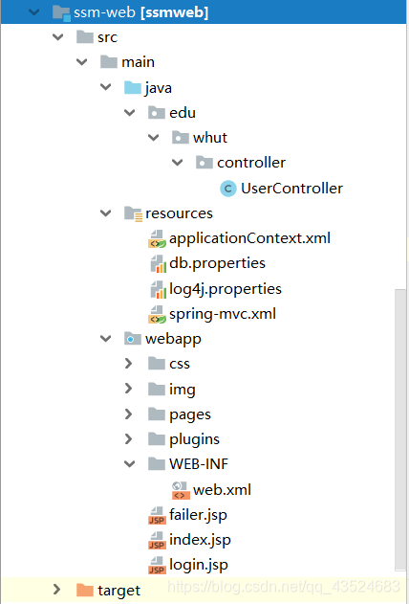The height and width of the screenshot is (604, 409).
Task: Collapse the WEB-INF folder arrow
Action: (130, 464)
